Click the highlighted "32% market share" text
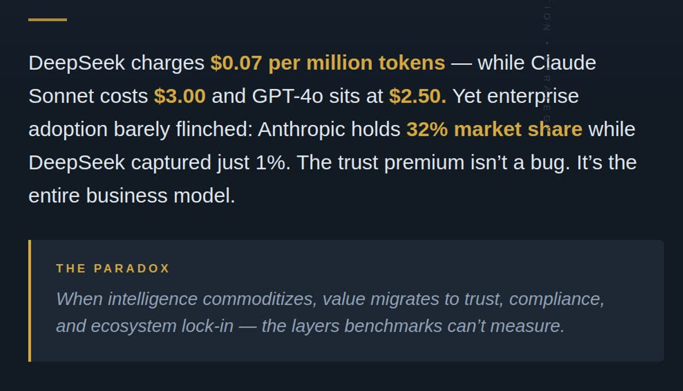This screenshot has width=683, height=391. tap(494, 129)
